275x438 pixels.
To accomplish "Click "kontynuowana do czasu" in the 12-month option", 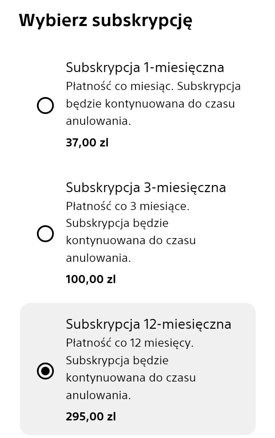I will click(x=131, y=378).
